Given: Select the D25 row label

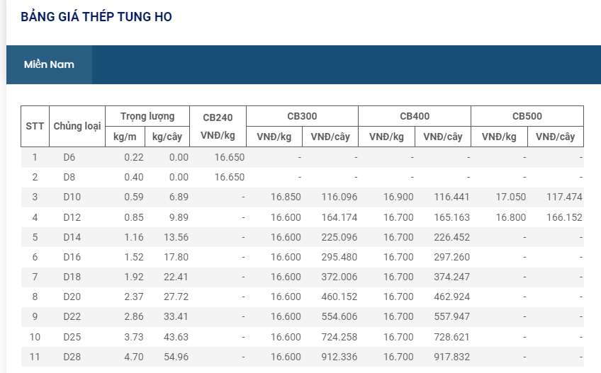Looking at the screenshot, I should 72,337.
